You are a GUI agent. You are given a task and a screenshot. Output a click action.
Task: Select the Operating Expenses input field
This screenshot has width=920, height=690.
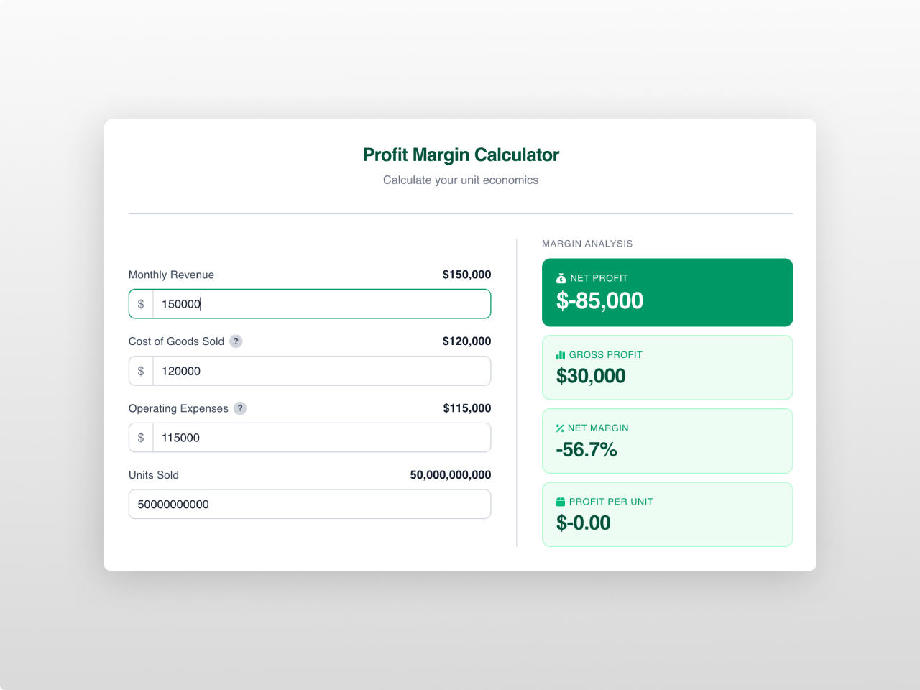point(321,438)
